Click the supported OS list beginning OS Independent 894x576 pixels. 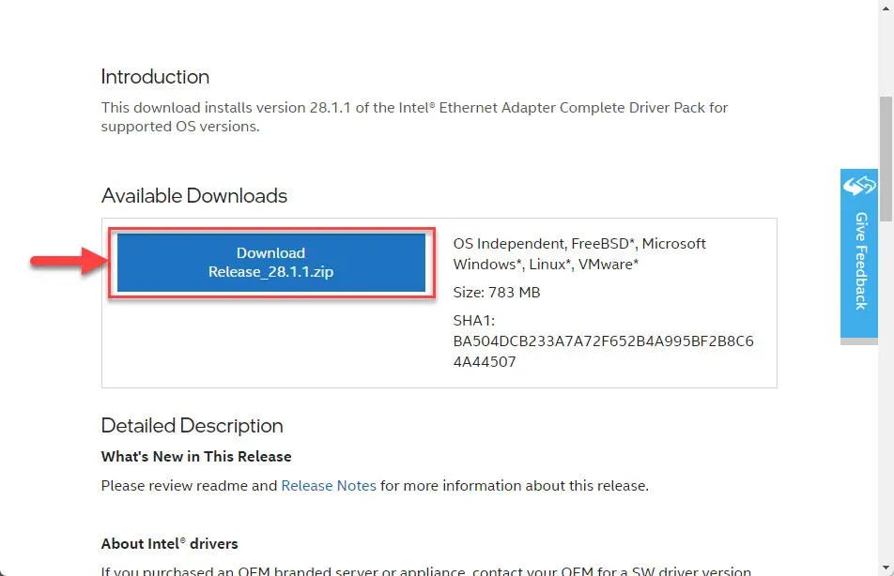(579, 253)
